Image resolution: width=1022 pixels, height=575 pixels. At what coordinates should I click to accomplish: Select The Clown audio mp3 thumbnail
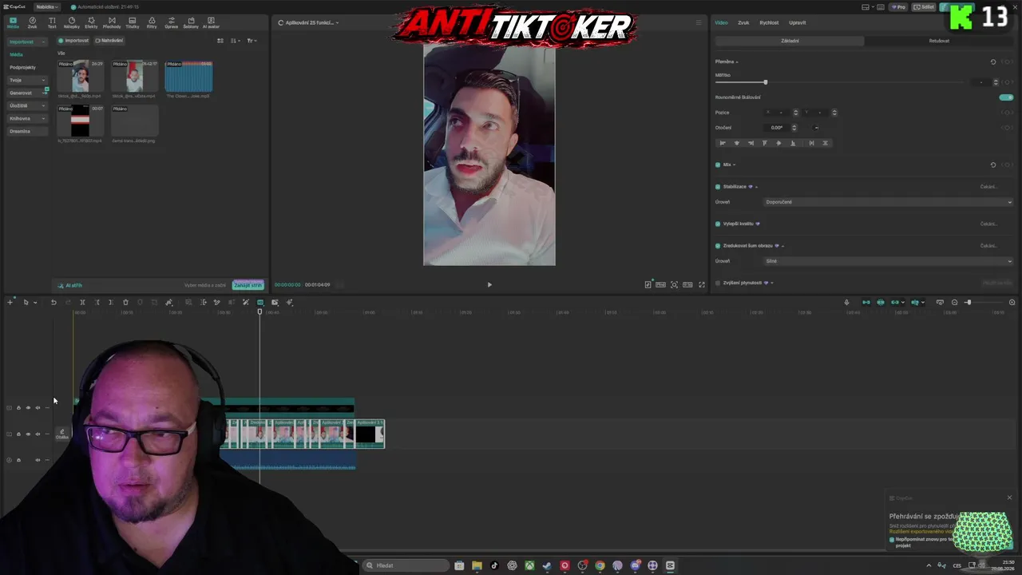[x=188, y=77]
